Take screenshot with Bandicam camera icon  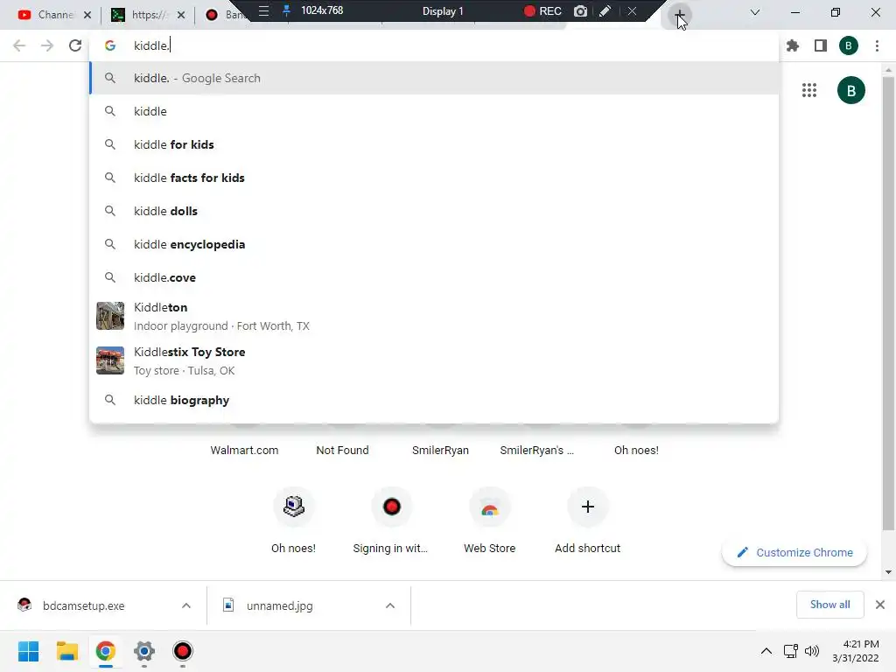coord(581,10)
